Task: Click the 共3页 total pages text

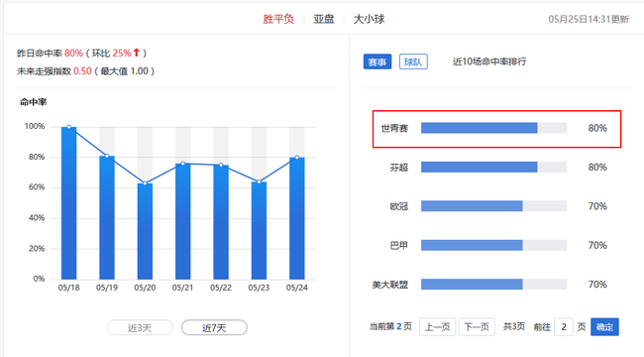Action: (514, 326)
